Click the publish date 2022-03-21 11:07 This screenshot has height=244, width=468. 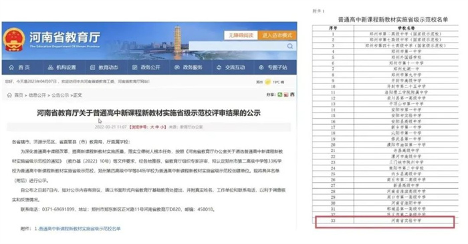tap(111, 127)
